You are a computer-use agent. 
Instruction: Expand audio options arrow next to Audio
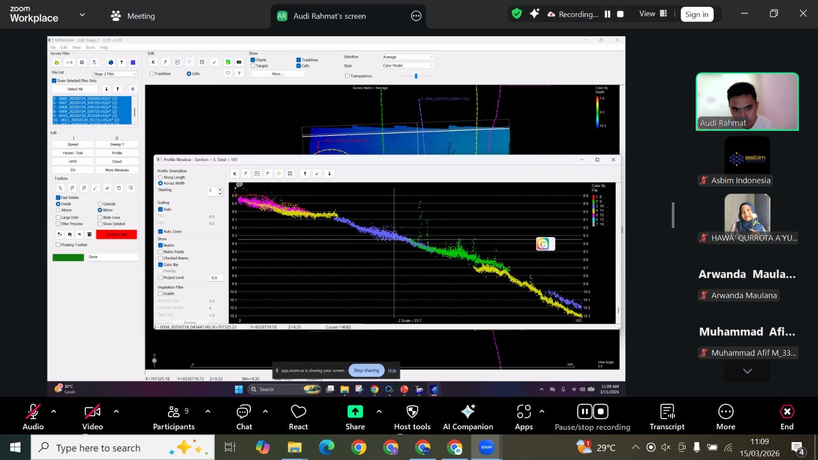(54, 411)
